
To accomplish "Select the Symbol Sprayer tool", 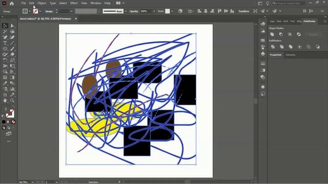I will pyautogui.click(x=5, y=89).
